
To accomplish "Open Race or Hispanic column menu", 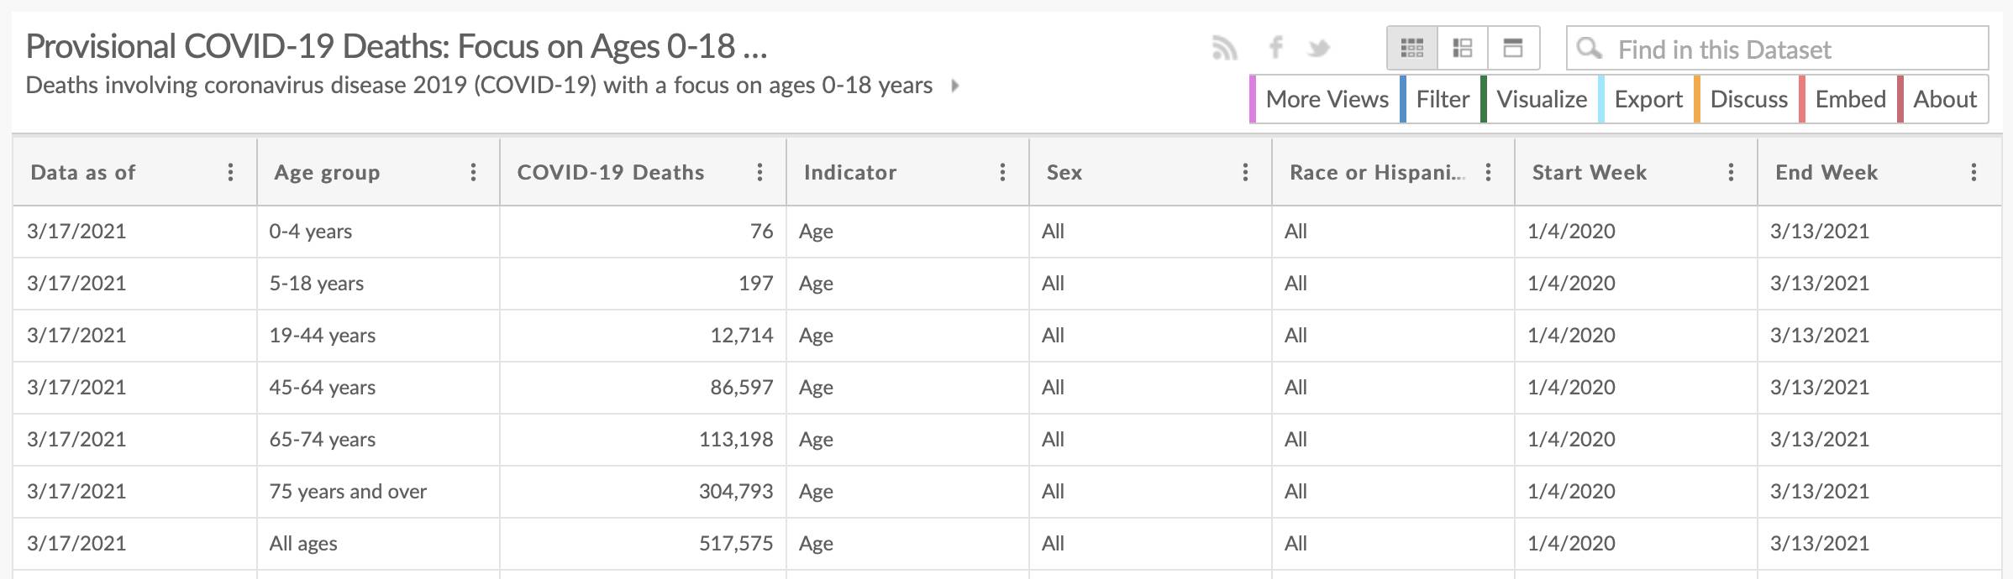I will 1488,172.
